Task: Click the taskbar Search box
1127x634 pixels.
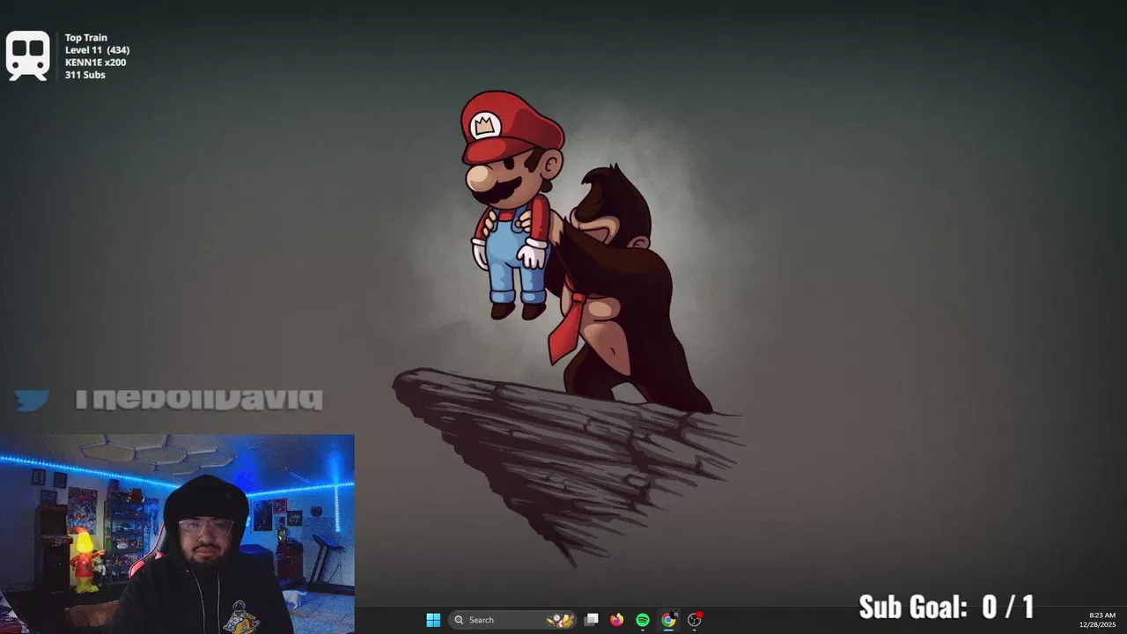Action: click(x=514, y=620)
